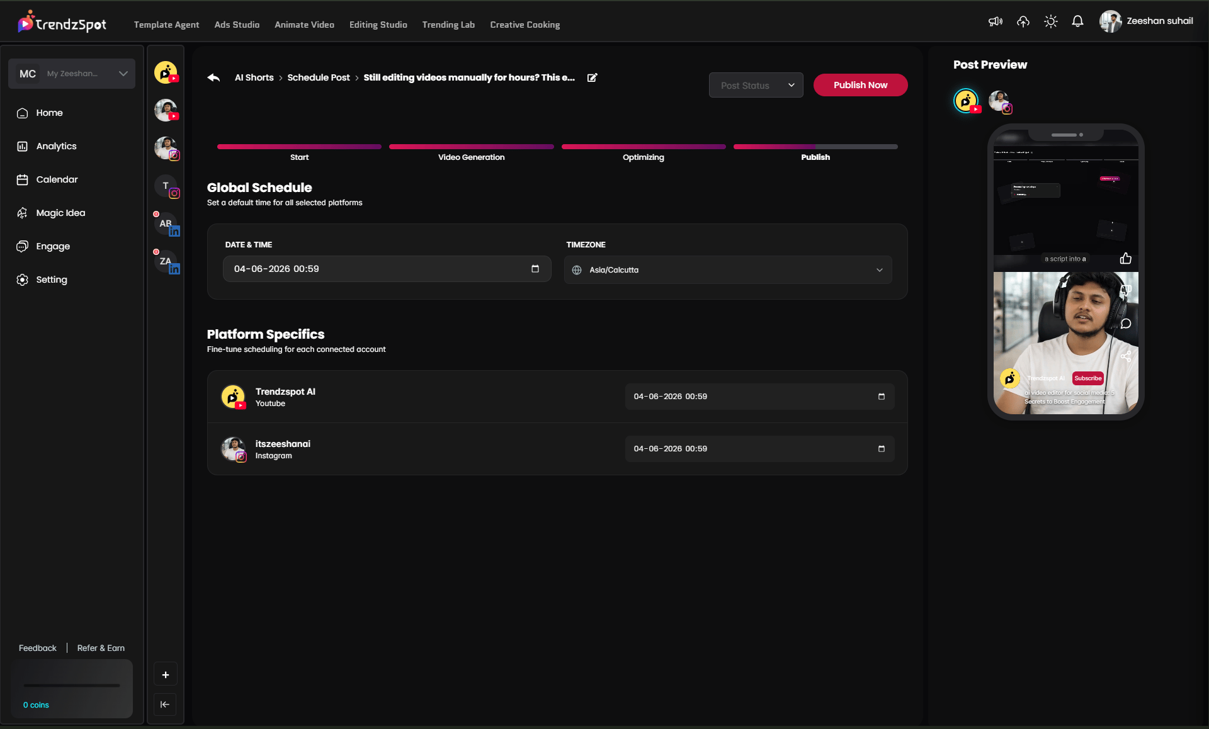Go to Animate Video
1209x729 pixels.
click(x=304, y=25)
